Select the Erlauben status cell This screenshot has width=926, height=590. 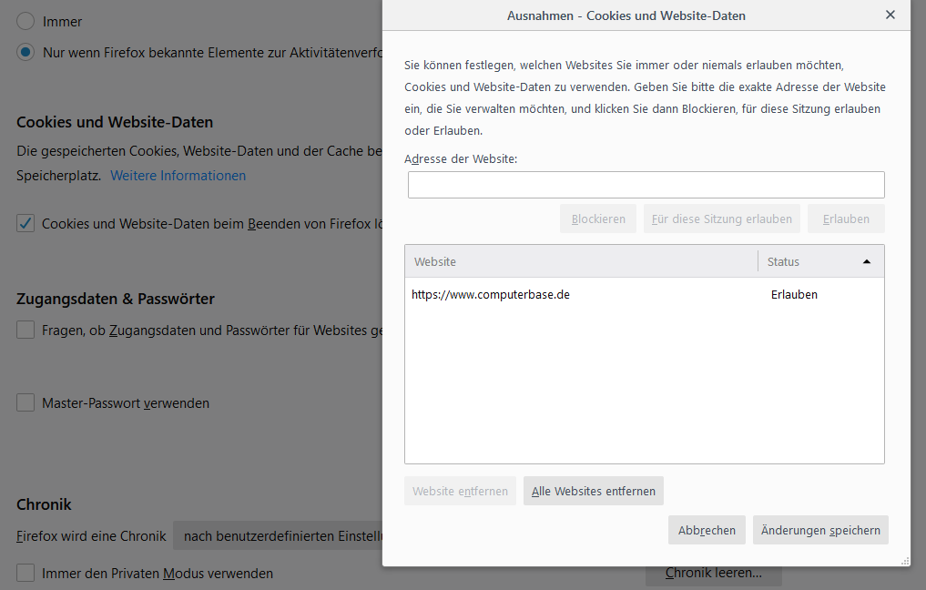click(x=794, y=295)
